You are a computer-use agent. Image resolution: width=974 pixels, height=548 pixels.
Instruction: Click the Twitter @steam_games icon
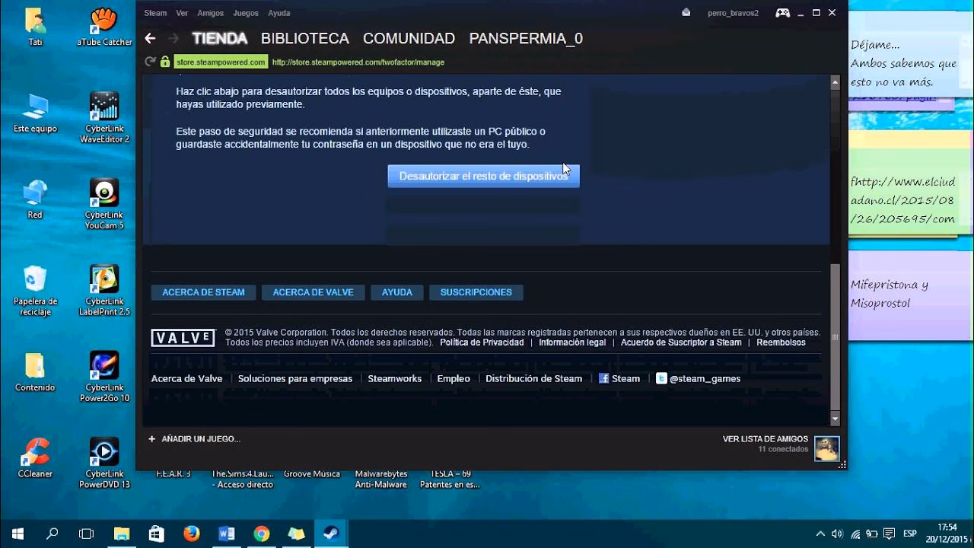[661, 378]
